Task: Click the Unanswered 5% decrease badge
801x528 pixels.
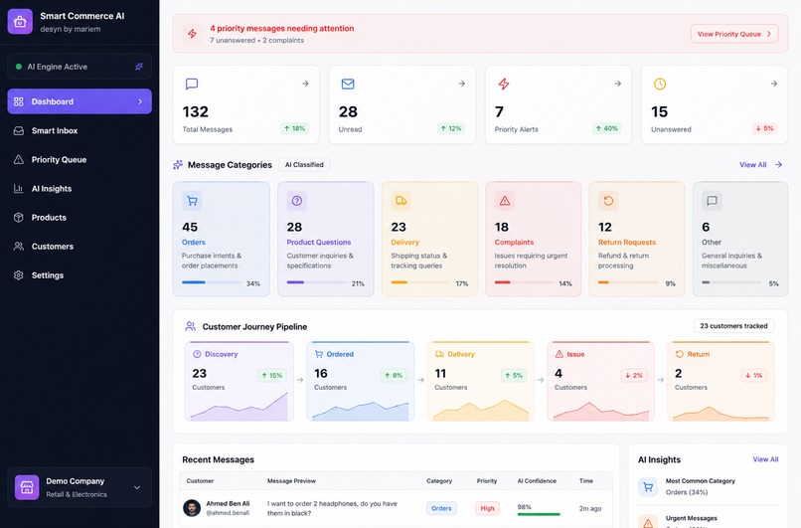Action: [765, 129]
